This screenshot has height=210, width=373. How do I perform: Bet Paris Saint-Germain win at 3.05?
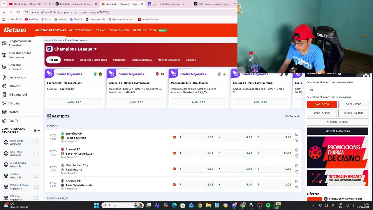click(274, 184)
